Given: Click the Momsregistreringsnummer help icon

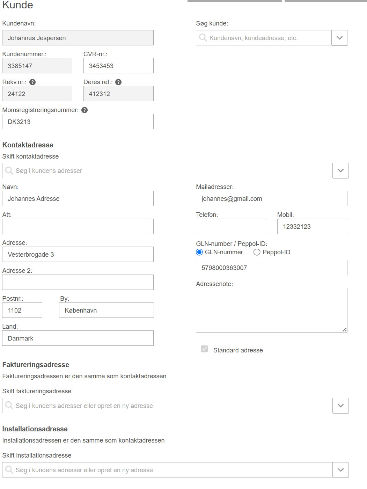Looking at the screenshot, I should point(85,110).
